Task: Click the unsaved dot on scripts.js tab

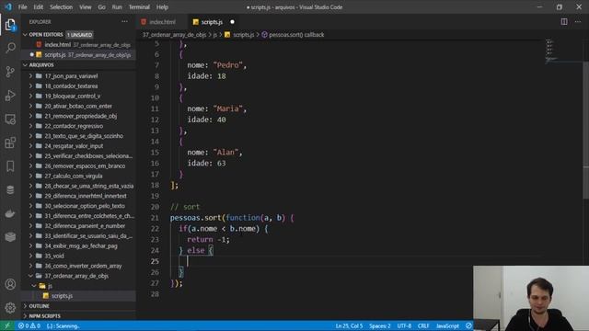Action: pos(232,22)
